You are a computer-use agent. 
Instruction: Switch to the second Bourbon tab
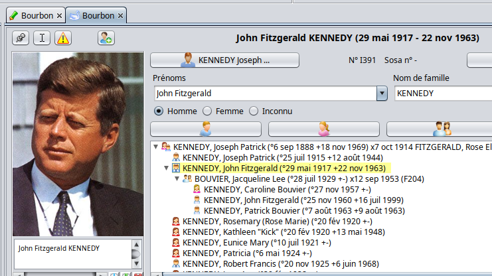coord(93,15)
